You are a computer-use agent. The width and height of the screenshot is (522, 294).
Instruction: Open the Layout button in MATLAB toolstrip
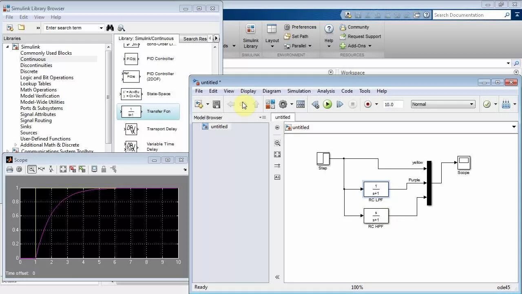pyautogui.click(x=272, y=36)
